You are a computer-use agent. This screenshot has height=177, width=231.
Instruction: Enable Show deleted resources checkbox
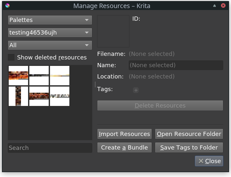coord(11,57)
